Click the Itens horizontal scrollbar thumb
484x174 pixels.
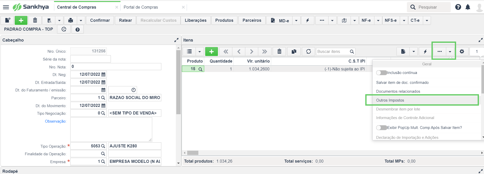[193, 153]
